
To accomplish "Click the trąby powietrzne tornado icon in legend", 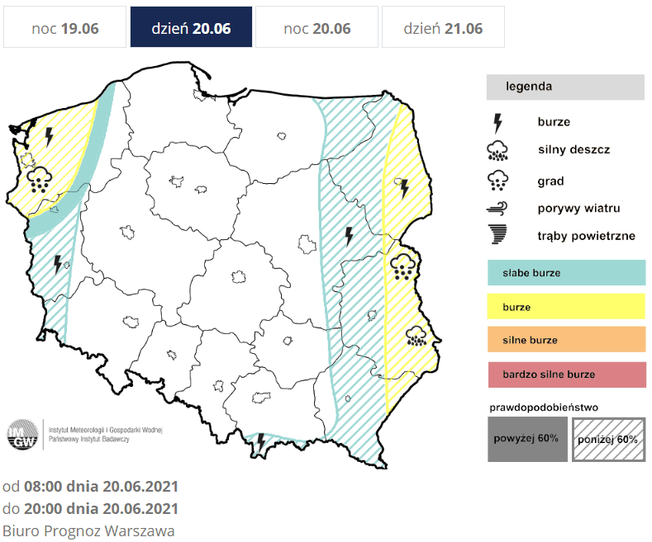I will pos(497,234).
